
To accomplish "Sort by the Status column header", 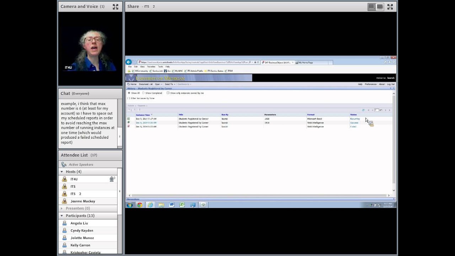I will (353, 114).
